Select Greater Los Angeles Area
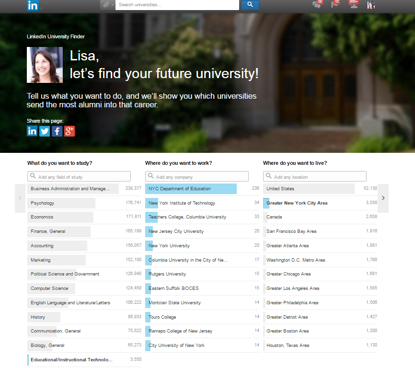This screenshot has height=368, width=415. (x=320, y=288)
